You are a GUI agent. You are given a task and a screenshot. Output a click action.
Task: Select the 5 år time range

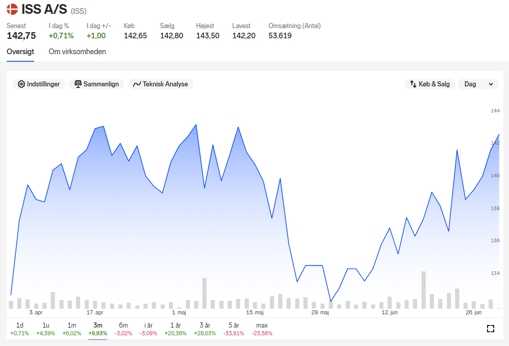[x=233, y=329]
